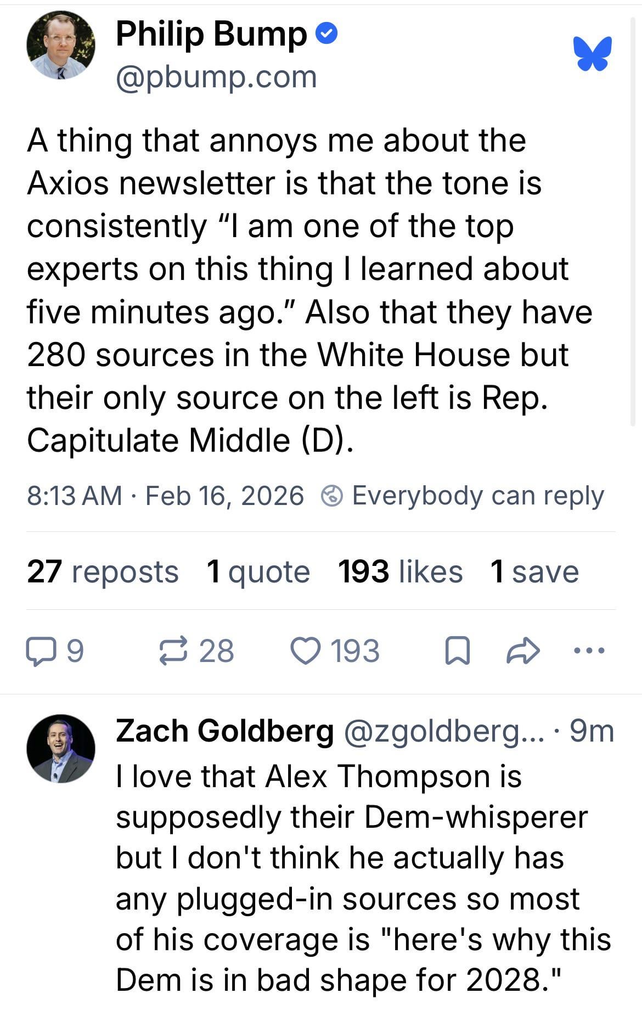Open Zach Goldberg's display name

(x=224, y=731)
